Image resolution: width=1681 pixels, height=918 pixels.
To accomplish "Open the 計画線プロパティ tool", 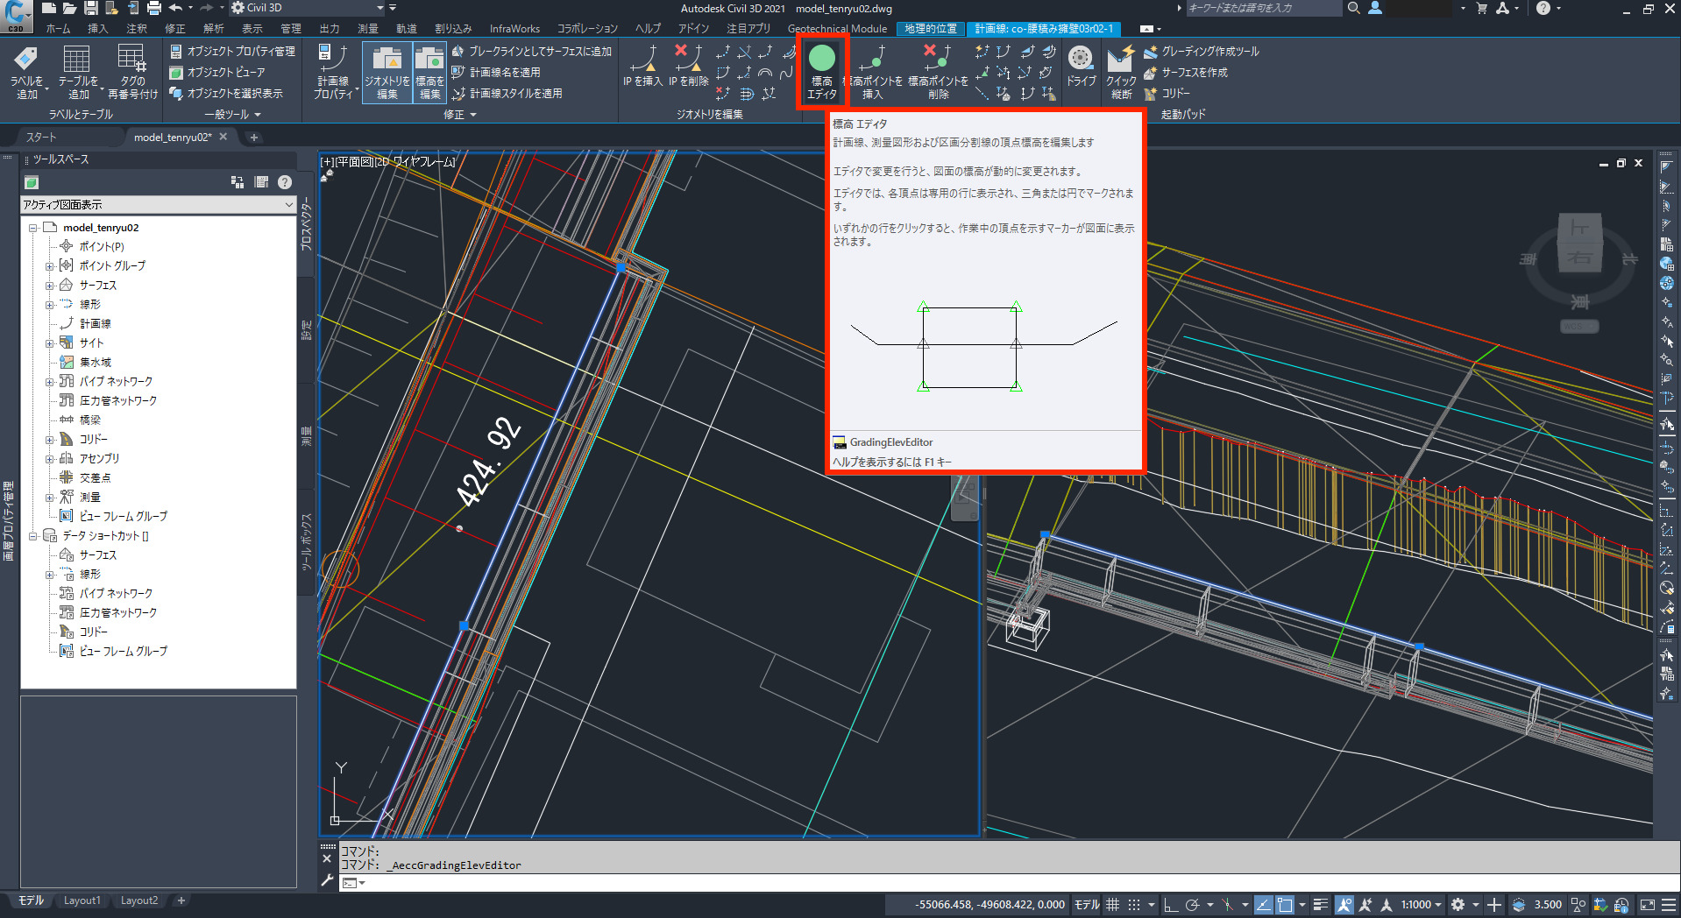I will click(333, 70).
